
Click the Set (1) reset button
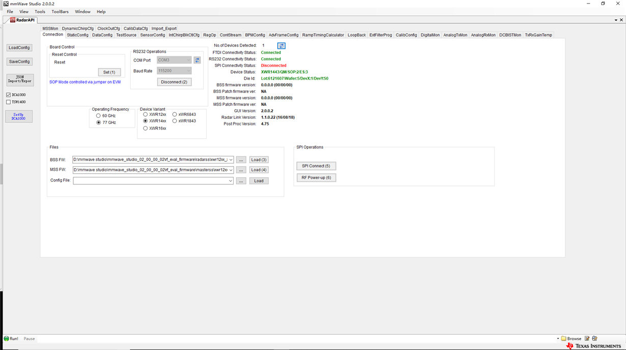pos(109,72)
